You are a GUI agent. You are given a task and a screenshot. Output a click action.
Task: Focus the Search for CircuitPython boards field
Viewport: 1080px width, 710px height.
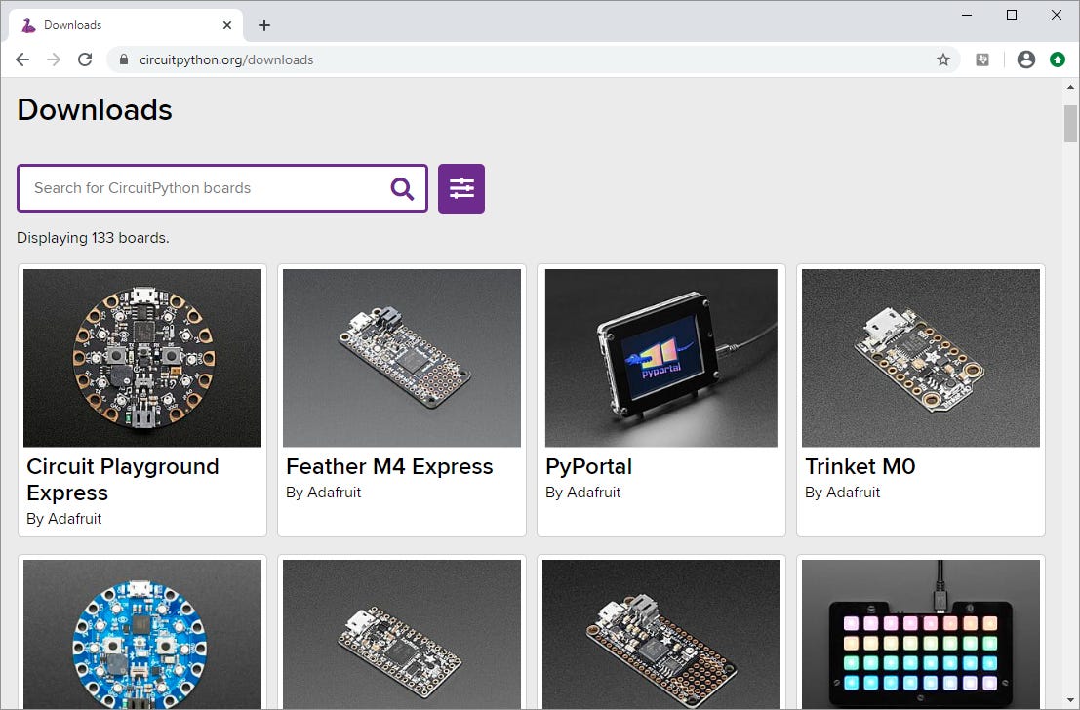(x=222, y=188)
